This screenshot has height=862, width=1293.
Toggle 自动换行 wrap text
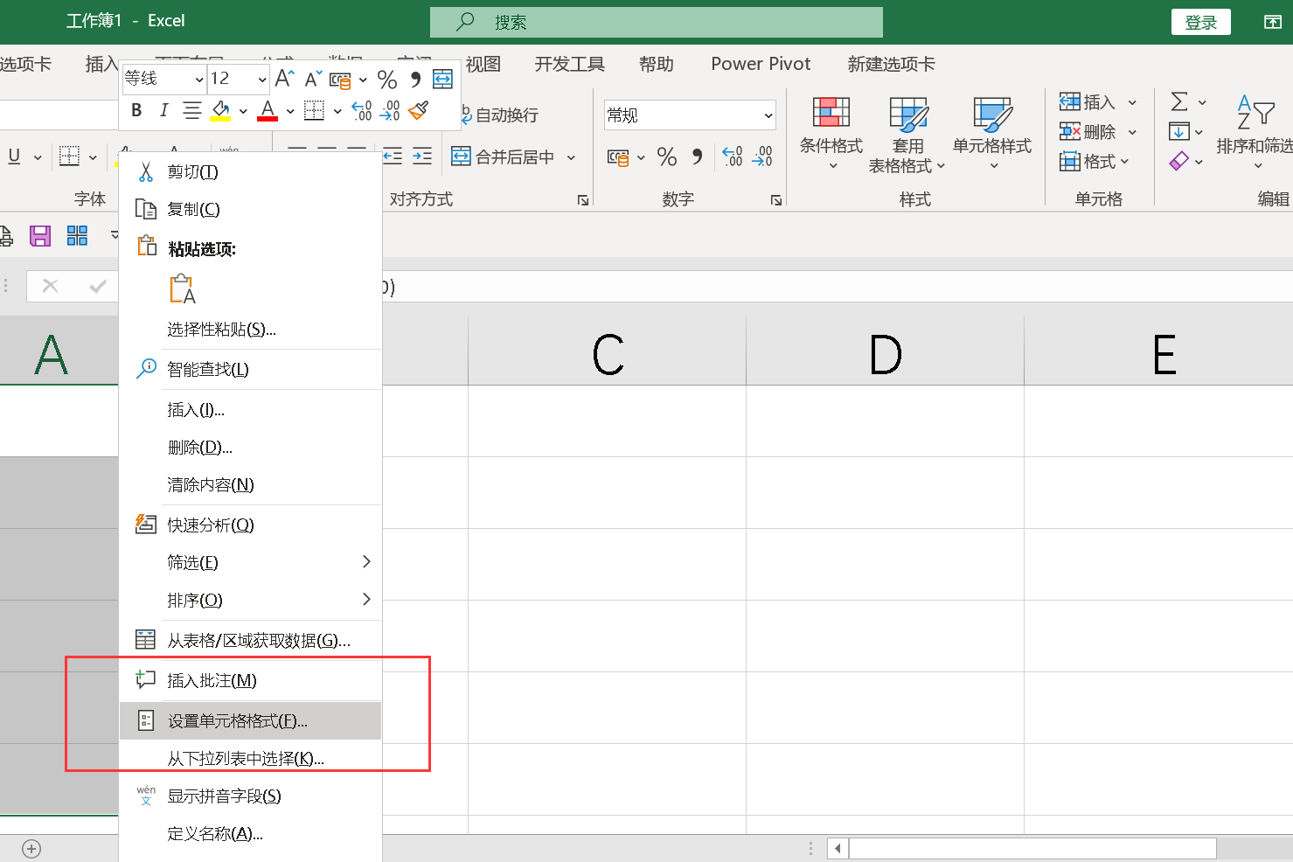pos(500,115)
